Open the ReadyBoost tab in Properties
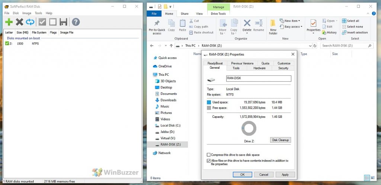This screenshot has width=381, height=185. pos(215,63)
